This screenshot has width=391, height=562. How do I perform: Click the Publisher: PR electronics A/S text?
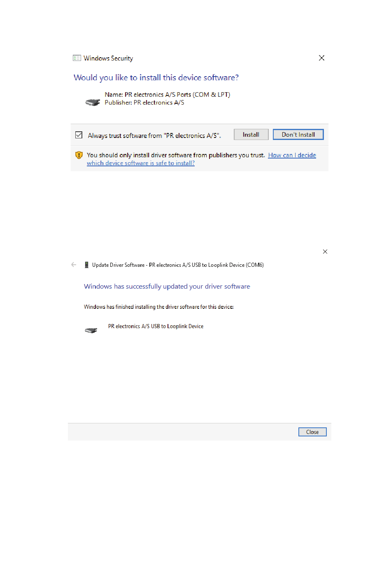click(x=144, y=103)
